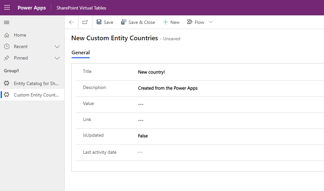Click the back arrow icon

pos(71,22)
